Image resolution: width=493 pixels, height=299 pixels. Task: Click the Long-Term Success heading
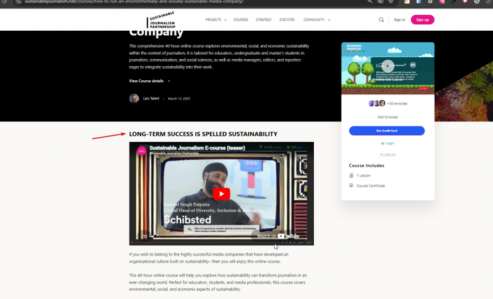[203, 134]
